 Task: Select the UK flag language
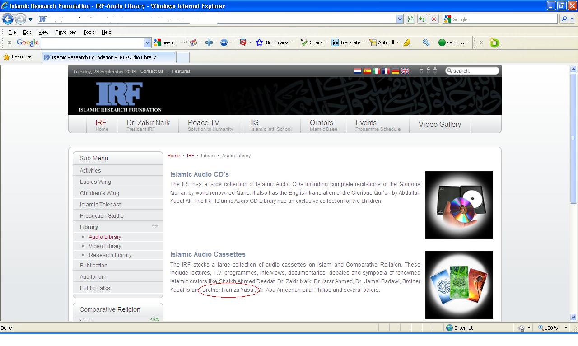pyautogui.click(x=405, y=71)
